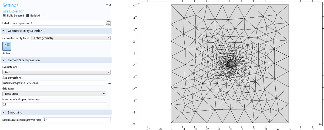
Task: Click the Build All mesh icon
Action: point(28,16)
